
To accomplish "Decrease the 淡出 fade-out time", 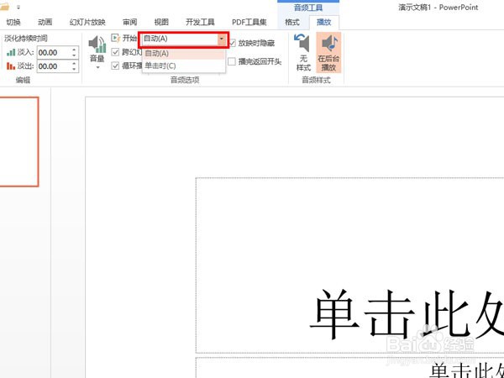I will coord(74,70).
